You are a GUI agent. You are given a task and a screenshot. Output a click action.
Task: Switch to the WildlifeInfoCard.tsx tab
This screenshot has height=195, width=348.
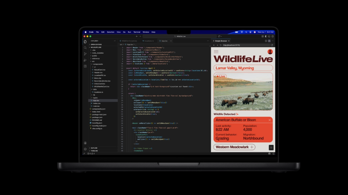tap(129, 41)
